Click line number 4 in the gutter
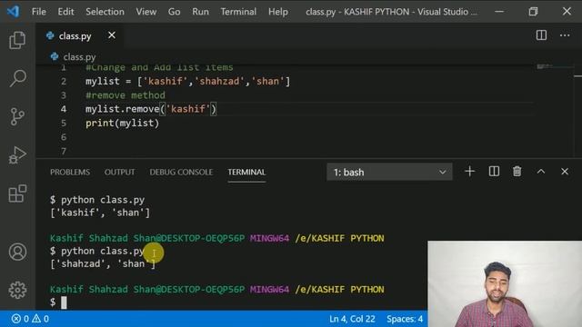The width and height of the screenshot is (582, 327). (x=64, y=109)
